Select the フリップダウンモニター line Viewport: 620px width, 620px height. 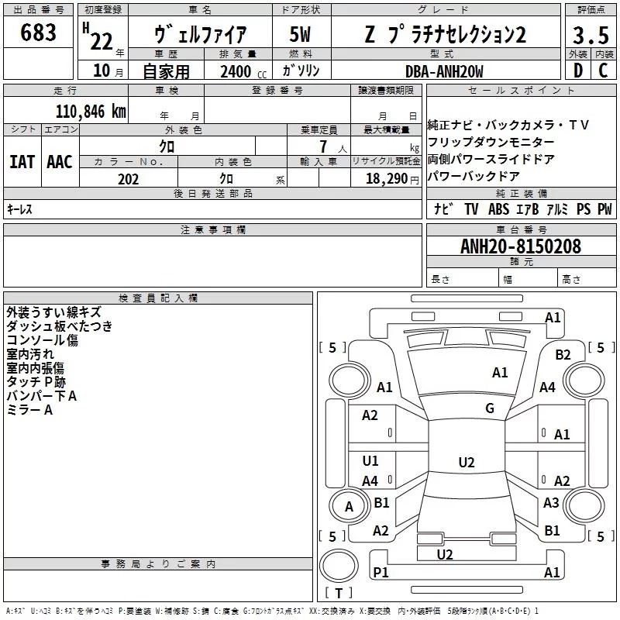(491, 142)
